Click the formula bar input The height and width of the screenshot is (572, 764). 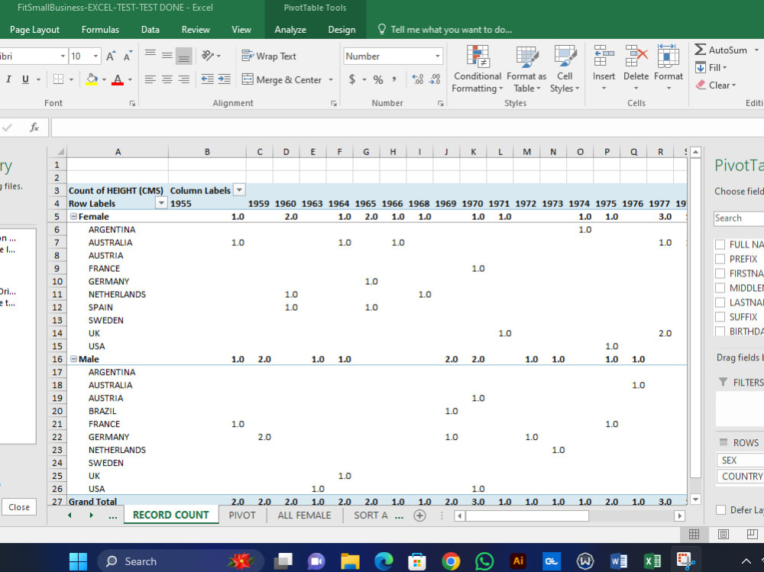(x=407, y=128)
